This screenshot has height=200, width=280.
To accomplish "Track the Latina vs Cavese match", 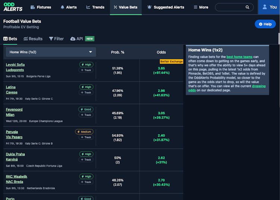I will pyautogui.click(x=86, y=92).
